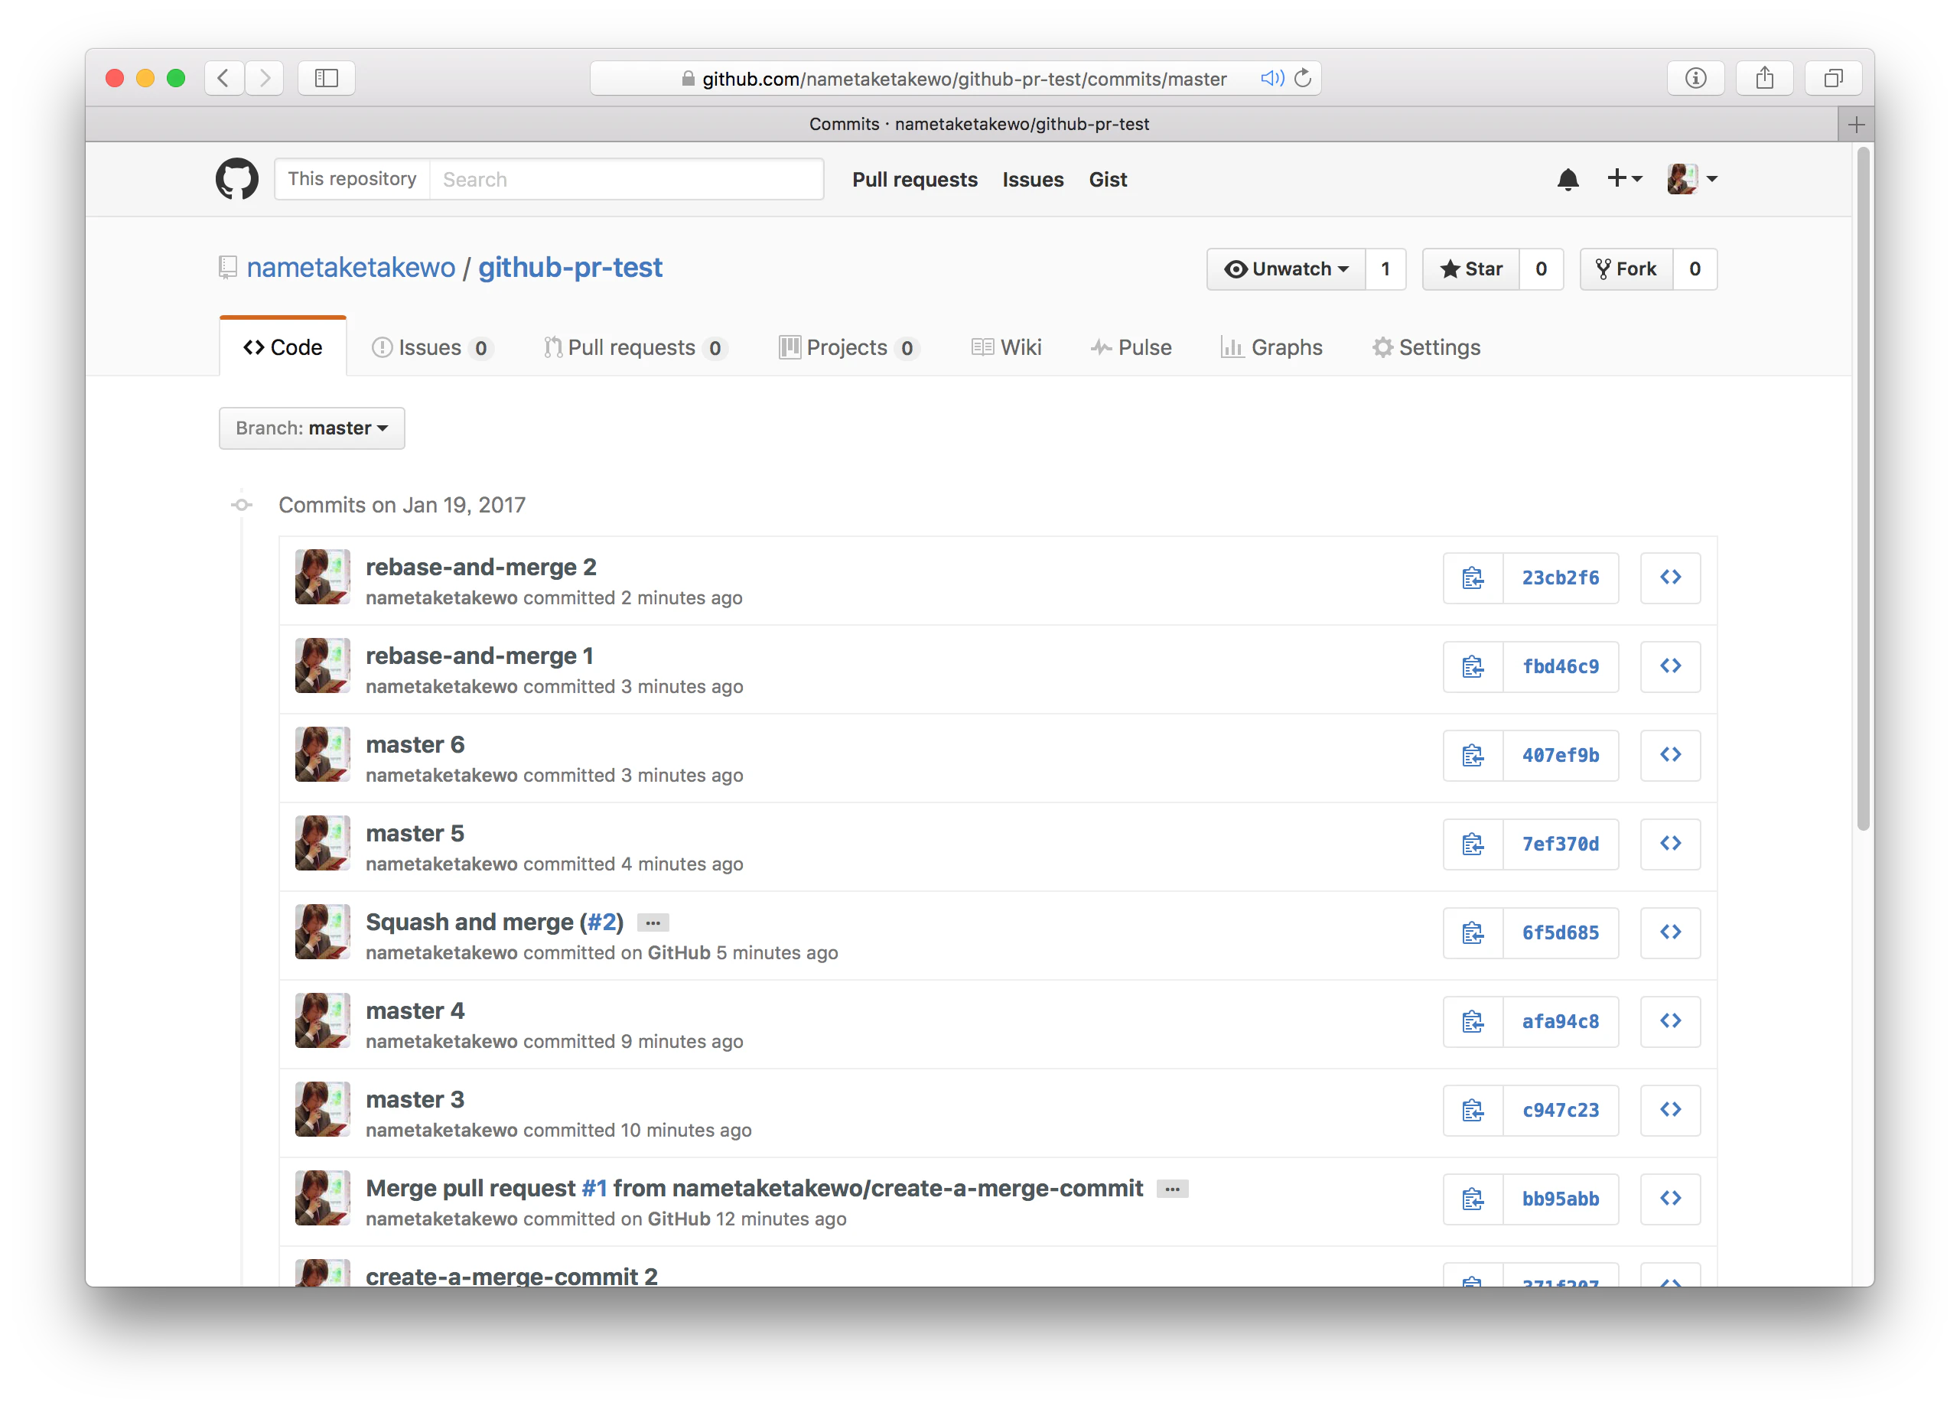Focus the repository search field
This screenshot has height=1409, width=1960.
tap(626, 179)
